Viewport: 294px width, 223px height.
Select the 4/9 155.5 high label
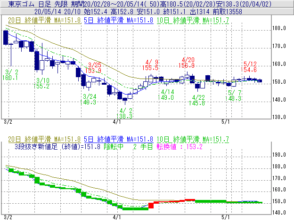pyautogui.click(x=150, y=65)
